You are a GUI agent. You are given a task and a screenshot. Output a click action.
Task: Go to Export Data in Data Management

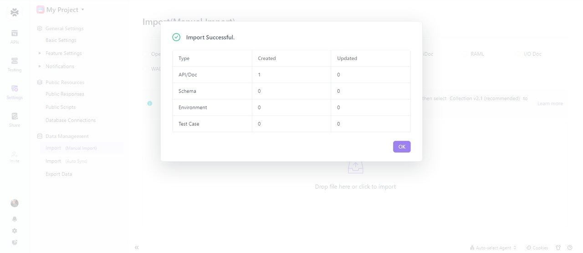[x=59, y=174]
